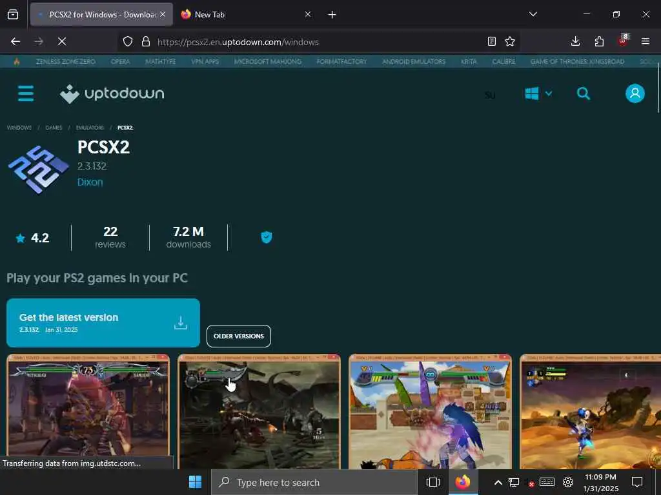Click the 4.2 rating star
Viewport: 661px width, 495px height.
(20, 238)
